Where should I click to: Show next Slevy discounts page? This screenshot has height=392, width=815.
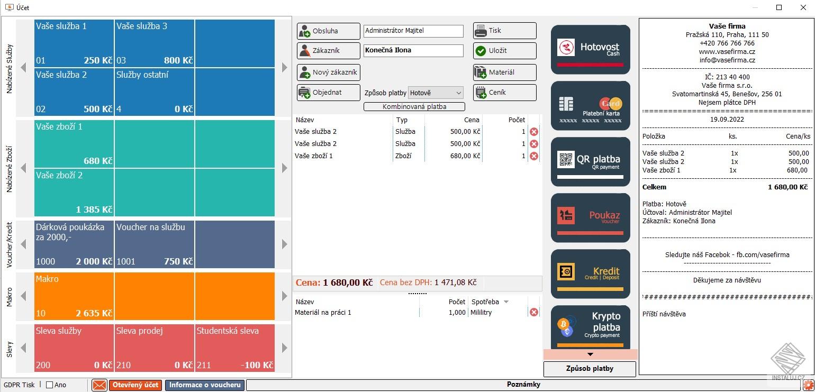point(284,348)
